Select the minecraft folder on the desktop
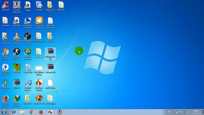Image resolution: width=204 pixels, height=115 pixels. click(x=28, y=99)
